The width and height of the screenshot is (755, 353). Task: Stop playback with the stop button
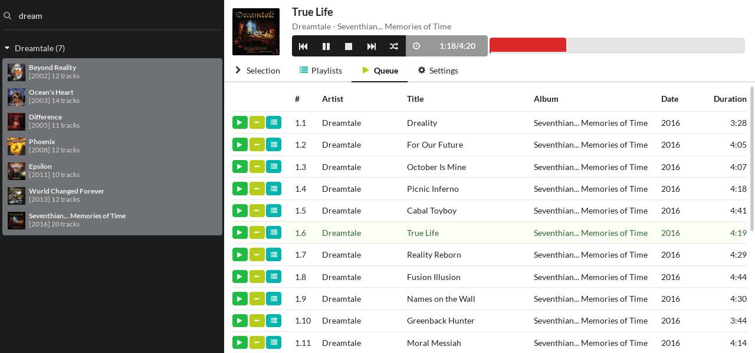[x=349, y=46]
